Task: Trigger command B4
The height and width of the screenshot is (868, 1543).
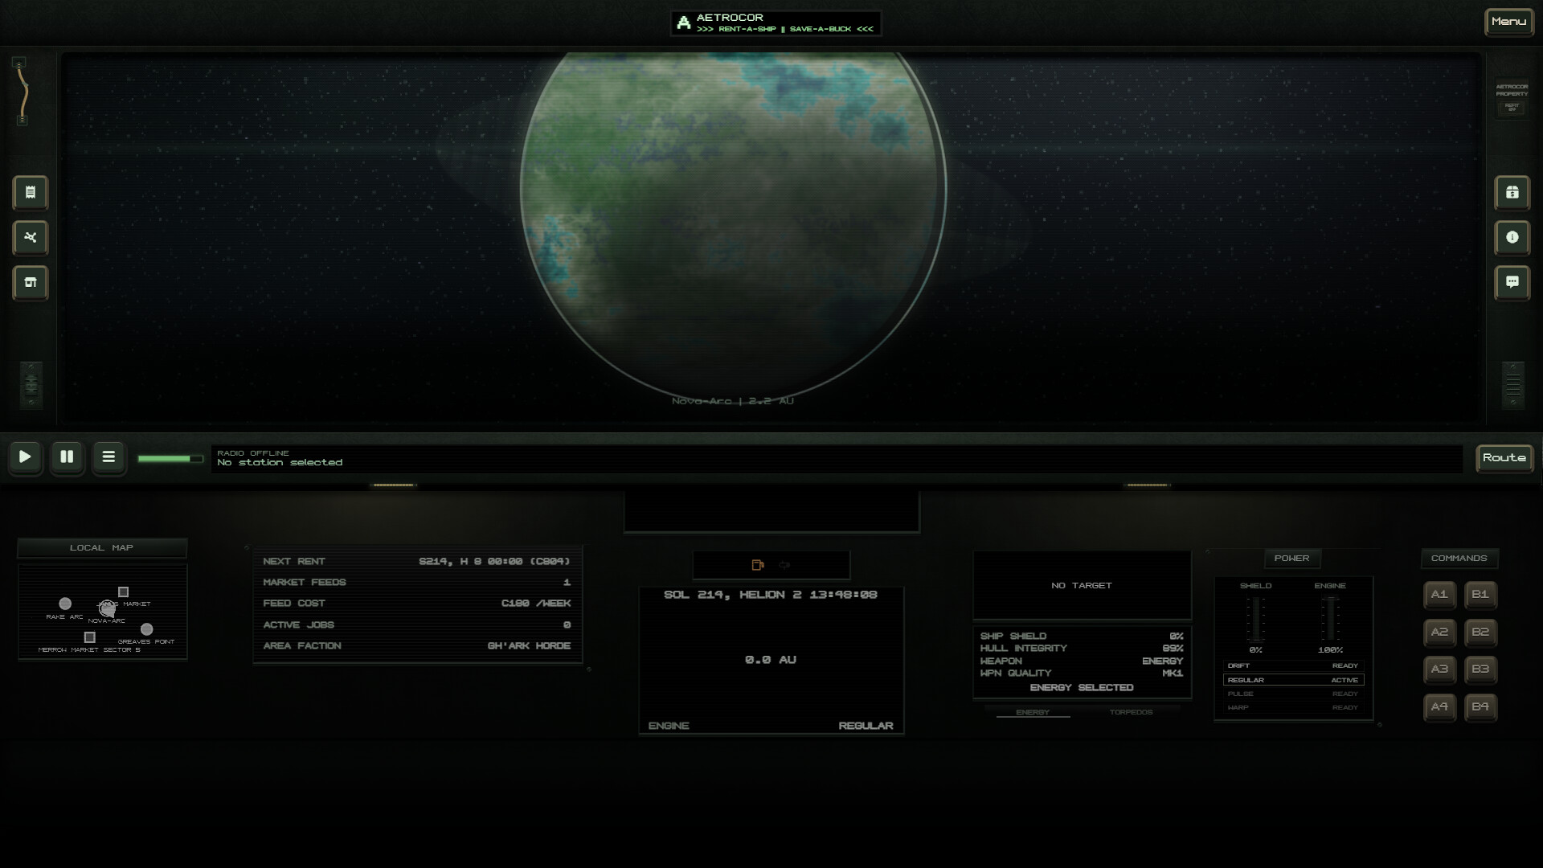Action: coord(1480,707)
